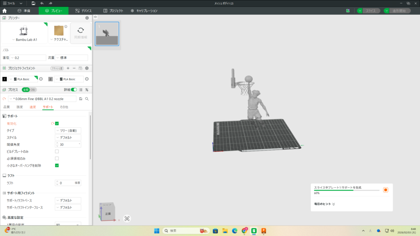Select the plate 1 thumbnail
420x236 pixels.
click(x=107, y=34)
